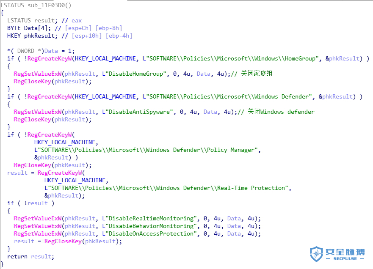This screenshot has height=269, width=373.
Task: Click the Policy Manager registry path string
Action: coord(146,150)
